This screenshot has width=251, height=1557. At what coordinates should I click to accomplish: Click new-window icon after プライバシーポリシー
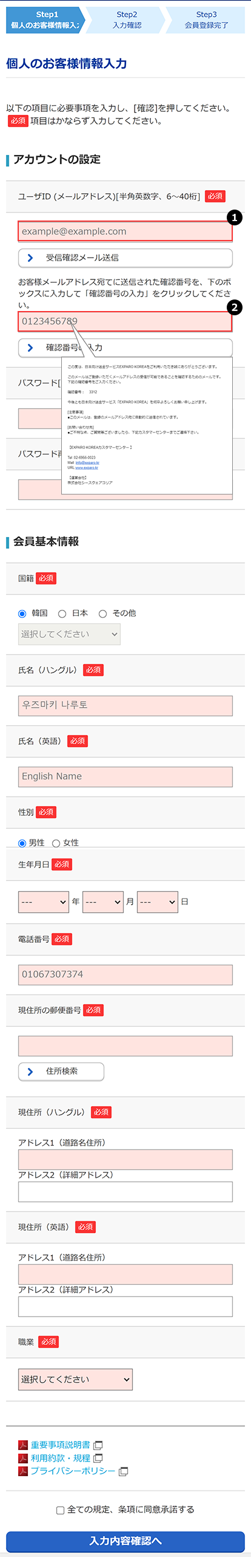[123, 1471]
